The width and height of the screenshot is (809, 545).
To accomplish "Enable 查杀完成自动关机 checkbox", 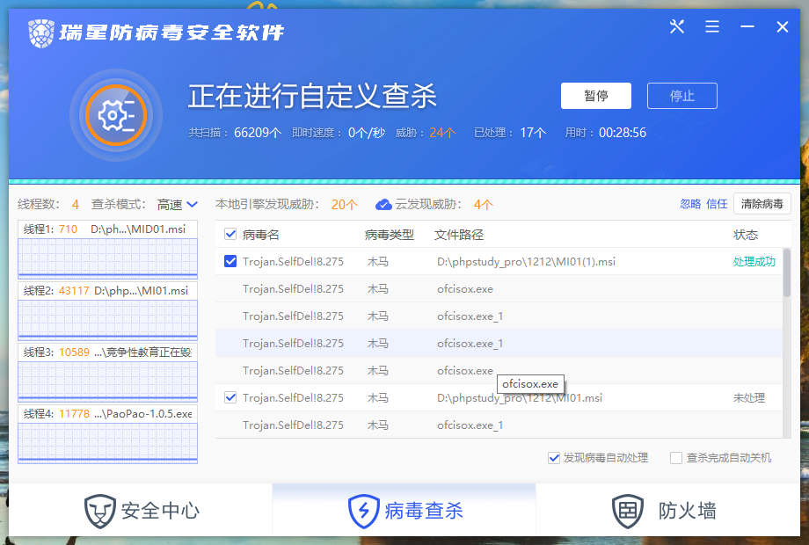I will 676,458.
